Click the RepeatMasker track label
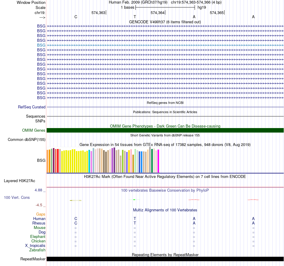 coord(33,259)
